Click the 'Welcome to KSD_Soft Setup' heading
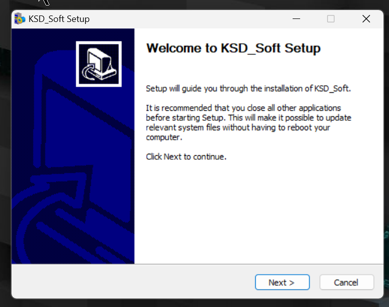Screen dimensions: 389x307 (x=233, y=48)
